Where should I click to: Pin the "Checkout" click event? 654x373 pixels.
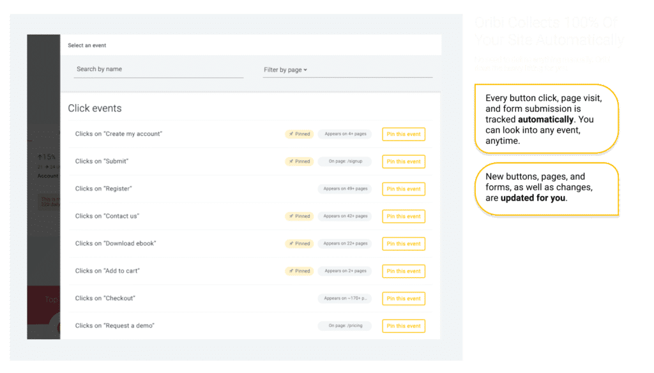[404, 299]
